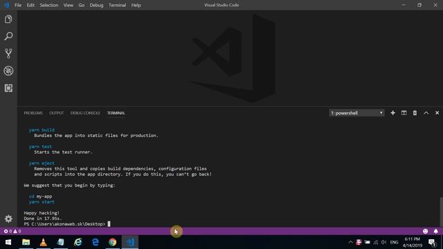Kill terminal with trash icon
Viewport: 443px width, 249px height.
[x=415, y=113]
